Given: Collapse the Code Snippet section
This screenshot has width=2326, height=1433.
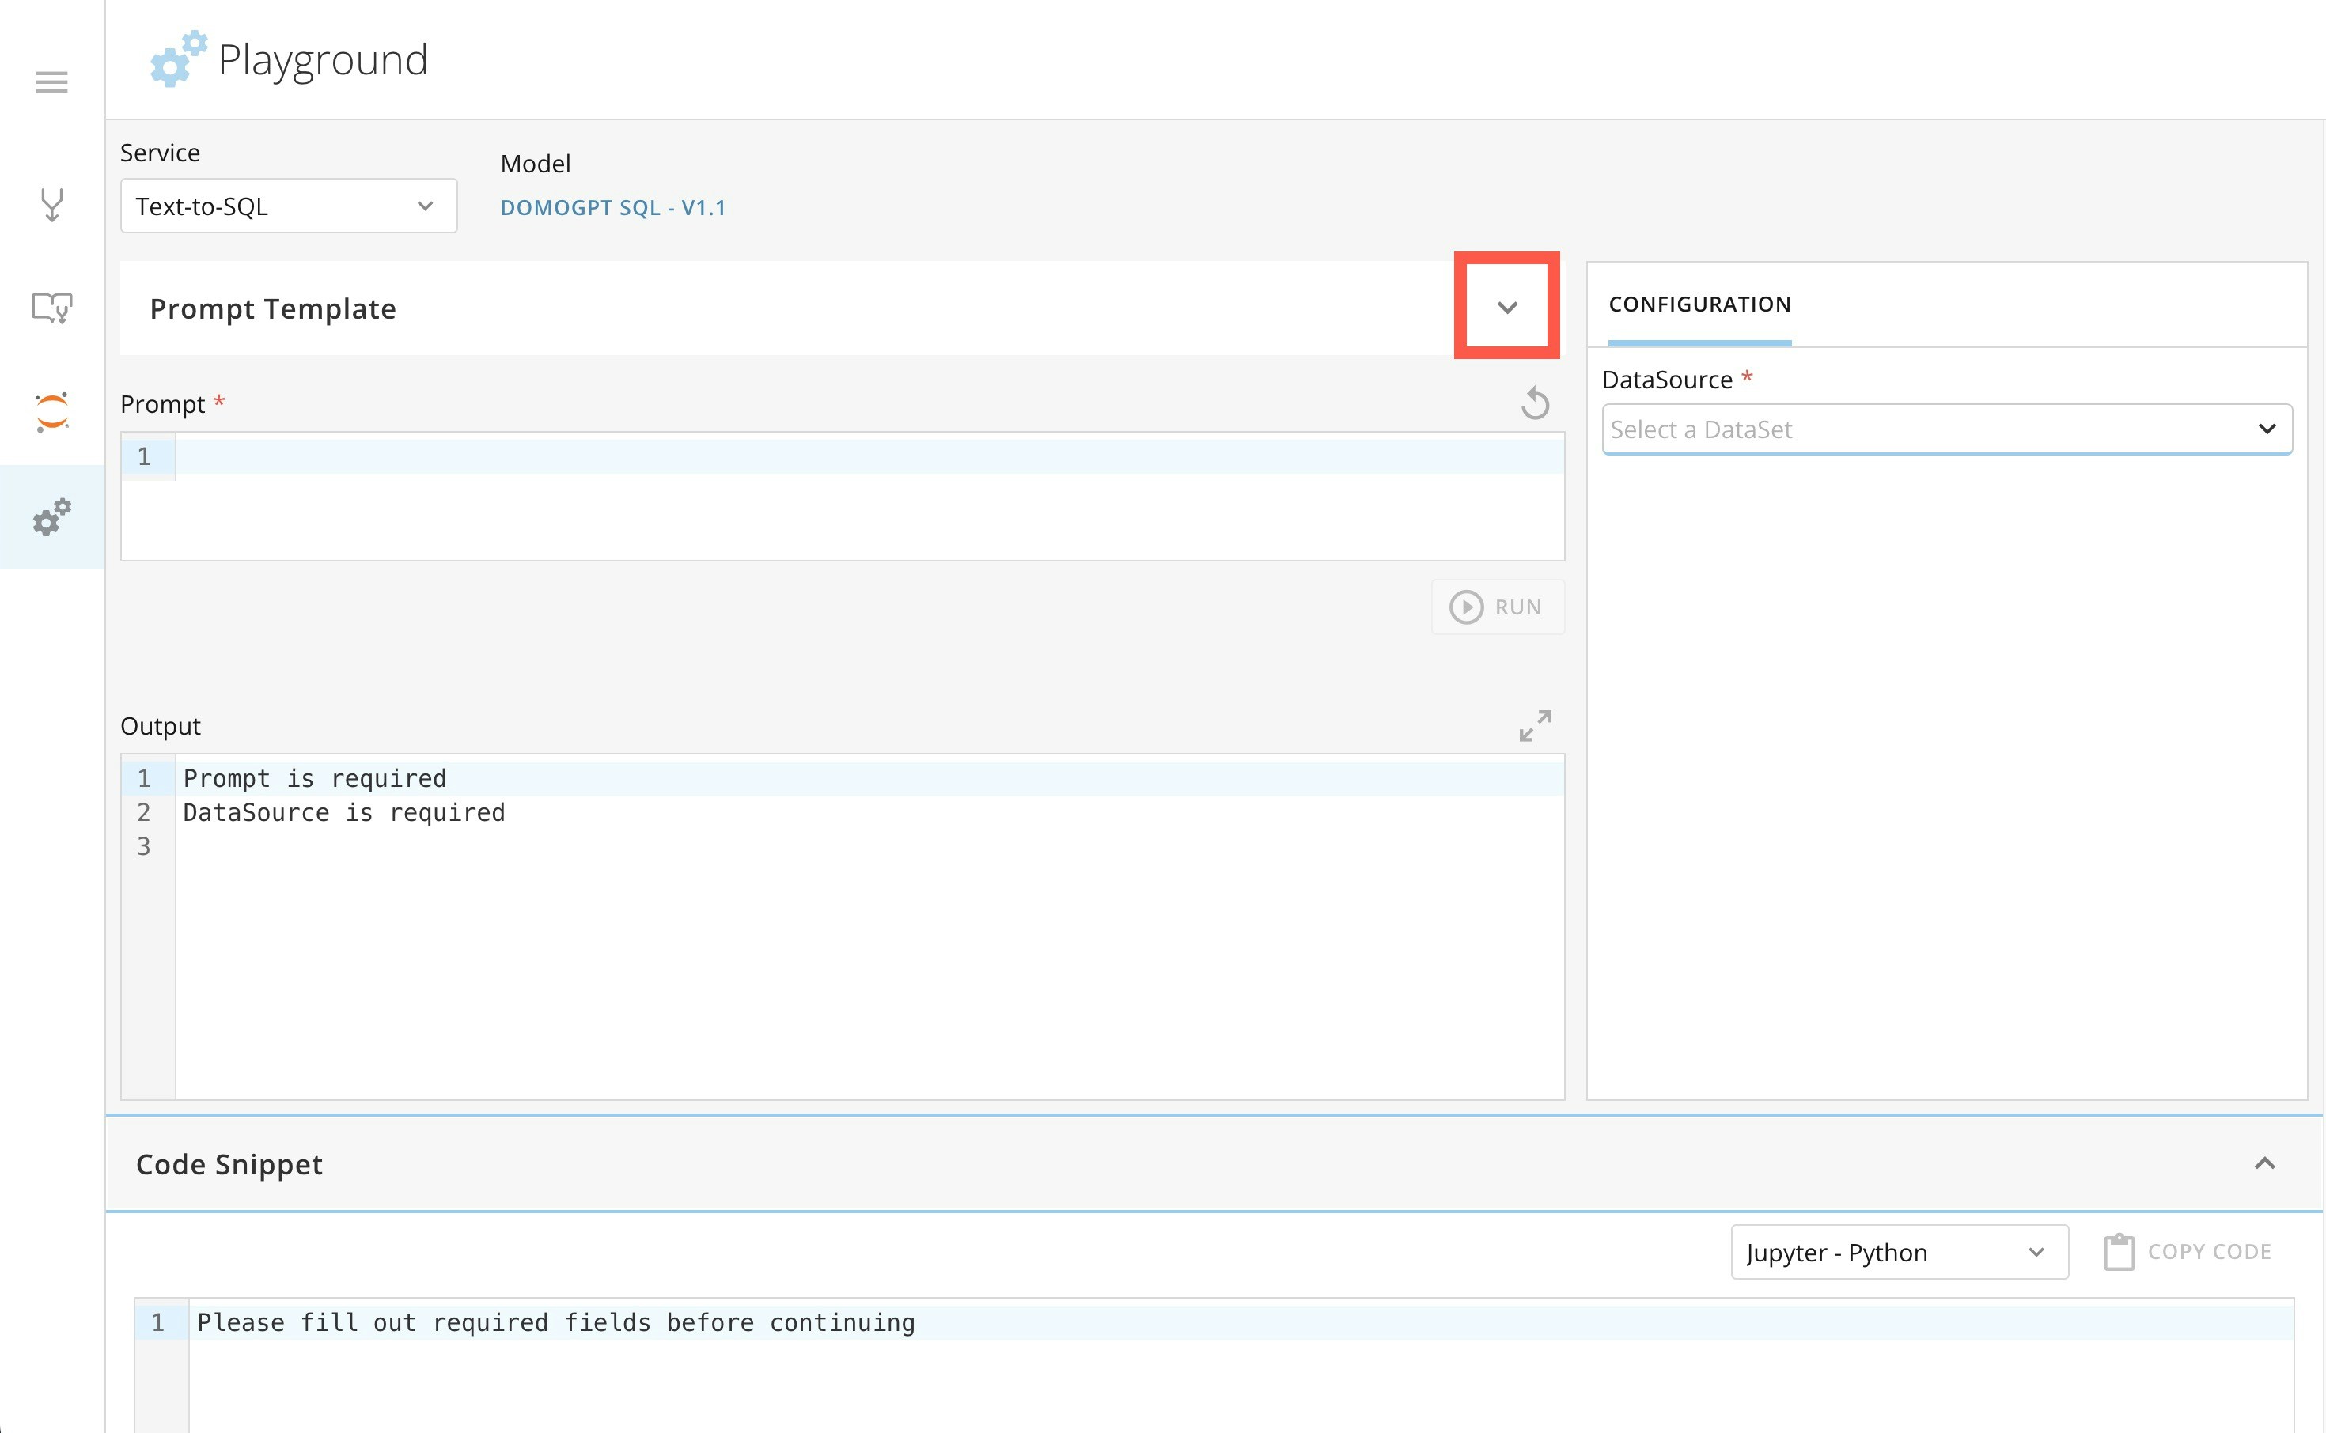Looking at the screenshot, I should point(2264,1163).
